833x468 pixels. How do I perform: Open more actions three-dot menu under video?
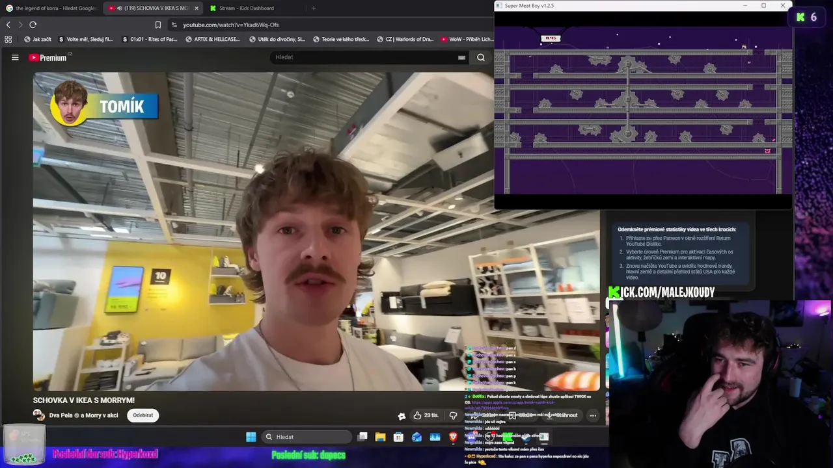click(x=593, y=415)
